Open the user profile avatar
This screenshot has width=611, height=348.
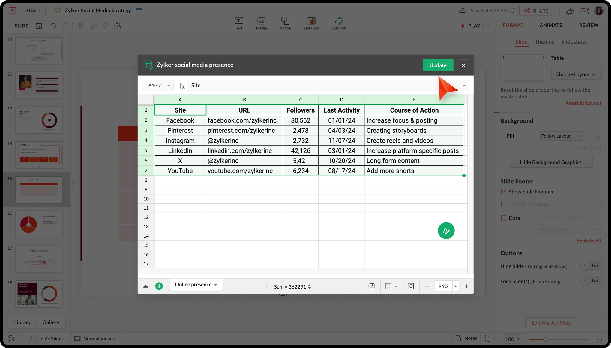599,11
